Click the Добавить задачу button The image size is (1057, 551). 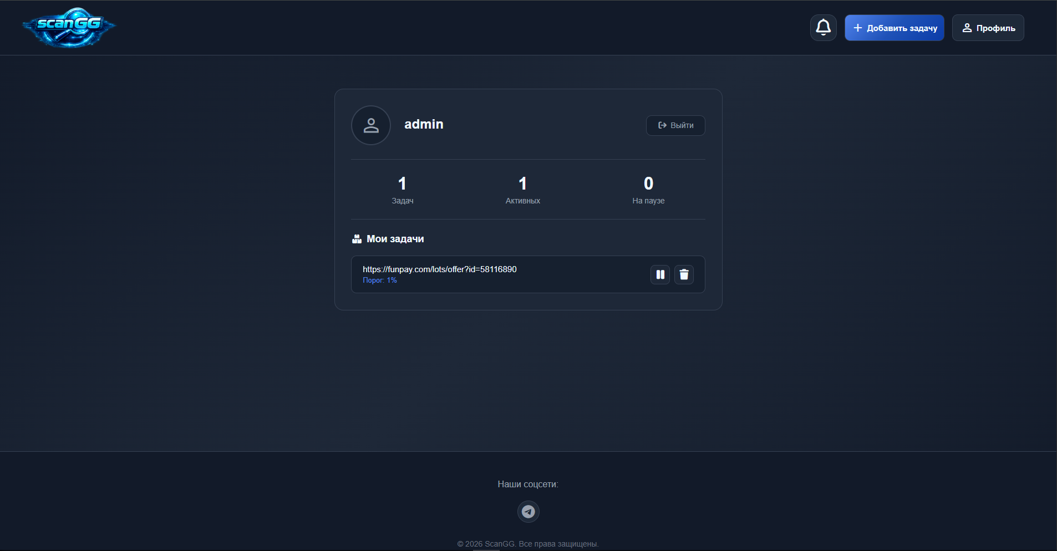pos(894,28)
